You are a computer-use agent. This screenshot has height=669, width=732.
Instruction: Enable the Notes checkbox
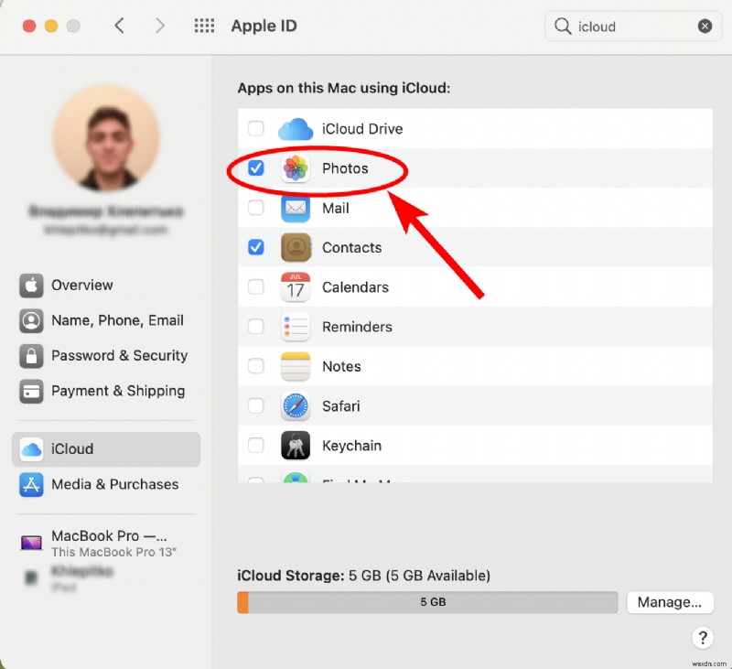[256, 366]
